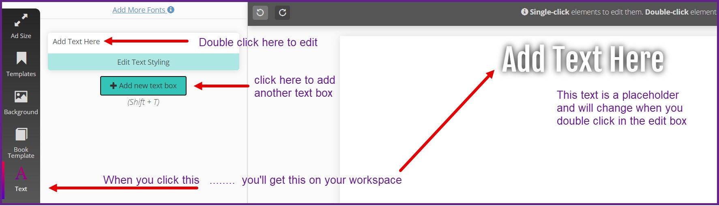Image resolution: width=719 pixels, height=206 pixels.
Task: Click the info icon before Single-click hint
Action: point(524,12)
